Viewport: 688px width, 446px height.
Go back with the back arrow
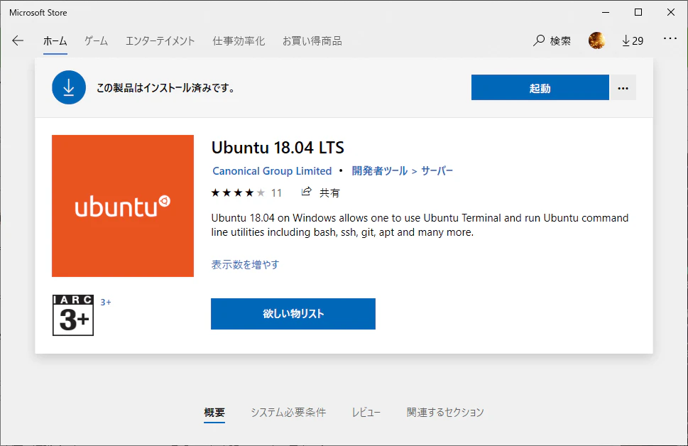pyautogui.click(x=18, y=40)
